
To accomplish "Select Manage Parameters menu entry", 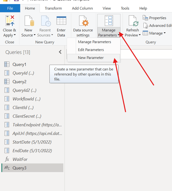I will tap(94, 42).
